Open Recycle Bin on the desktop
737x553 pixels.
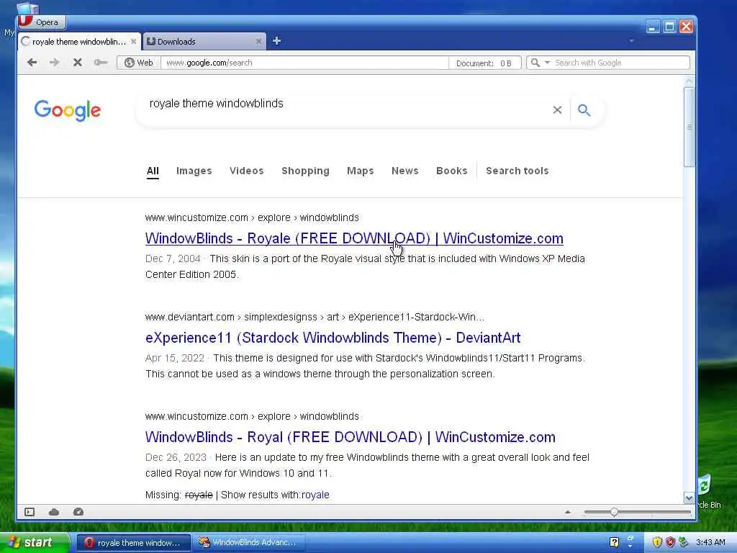pos(708,493)
